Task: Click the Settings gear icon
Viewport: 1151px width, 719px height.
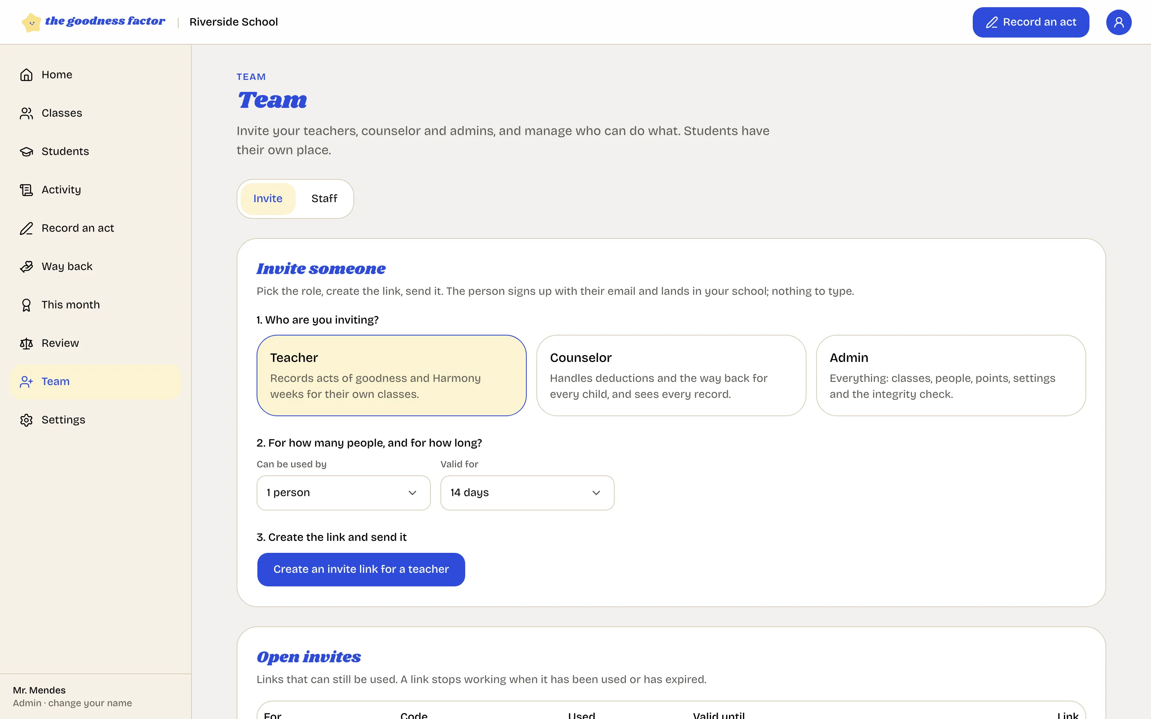Action: pyautogui.click(x=26, y=420)
